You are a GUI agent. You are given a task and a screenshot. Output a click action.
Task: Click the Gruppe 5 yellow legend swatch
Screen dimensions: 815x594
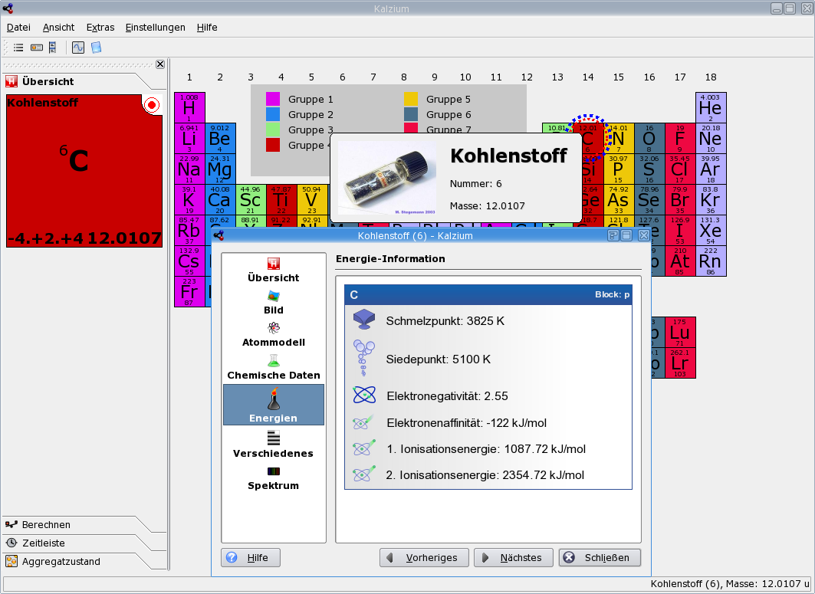[x=411, y=100]
